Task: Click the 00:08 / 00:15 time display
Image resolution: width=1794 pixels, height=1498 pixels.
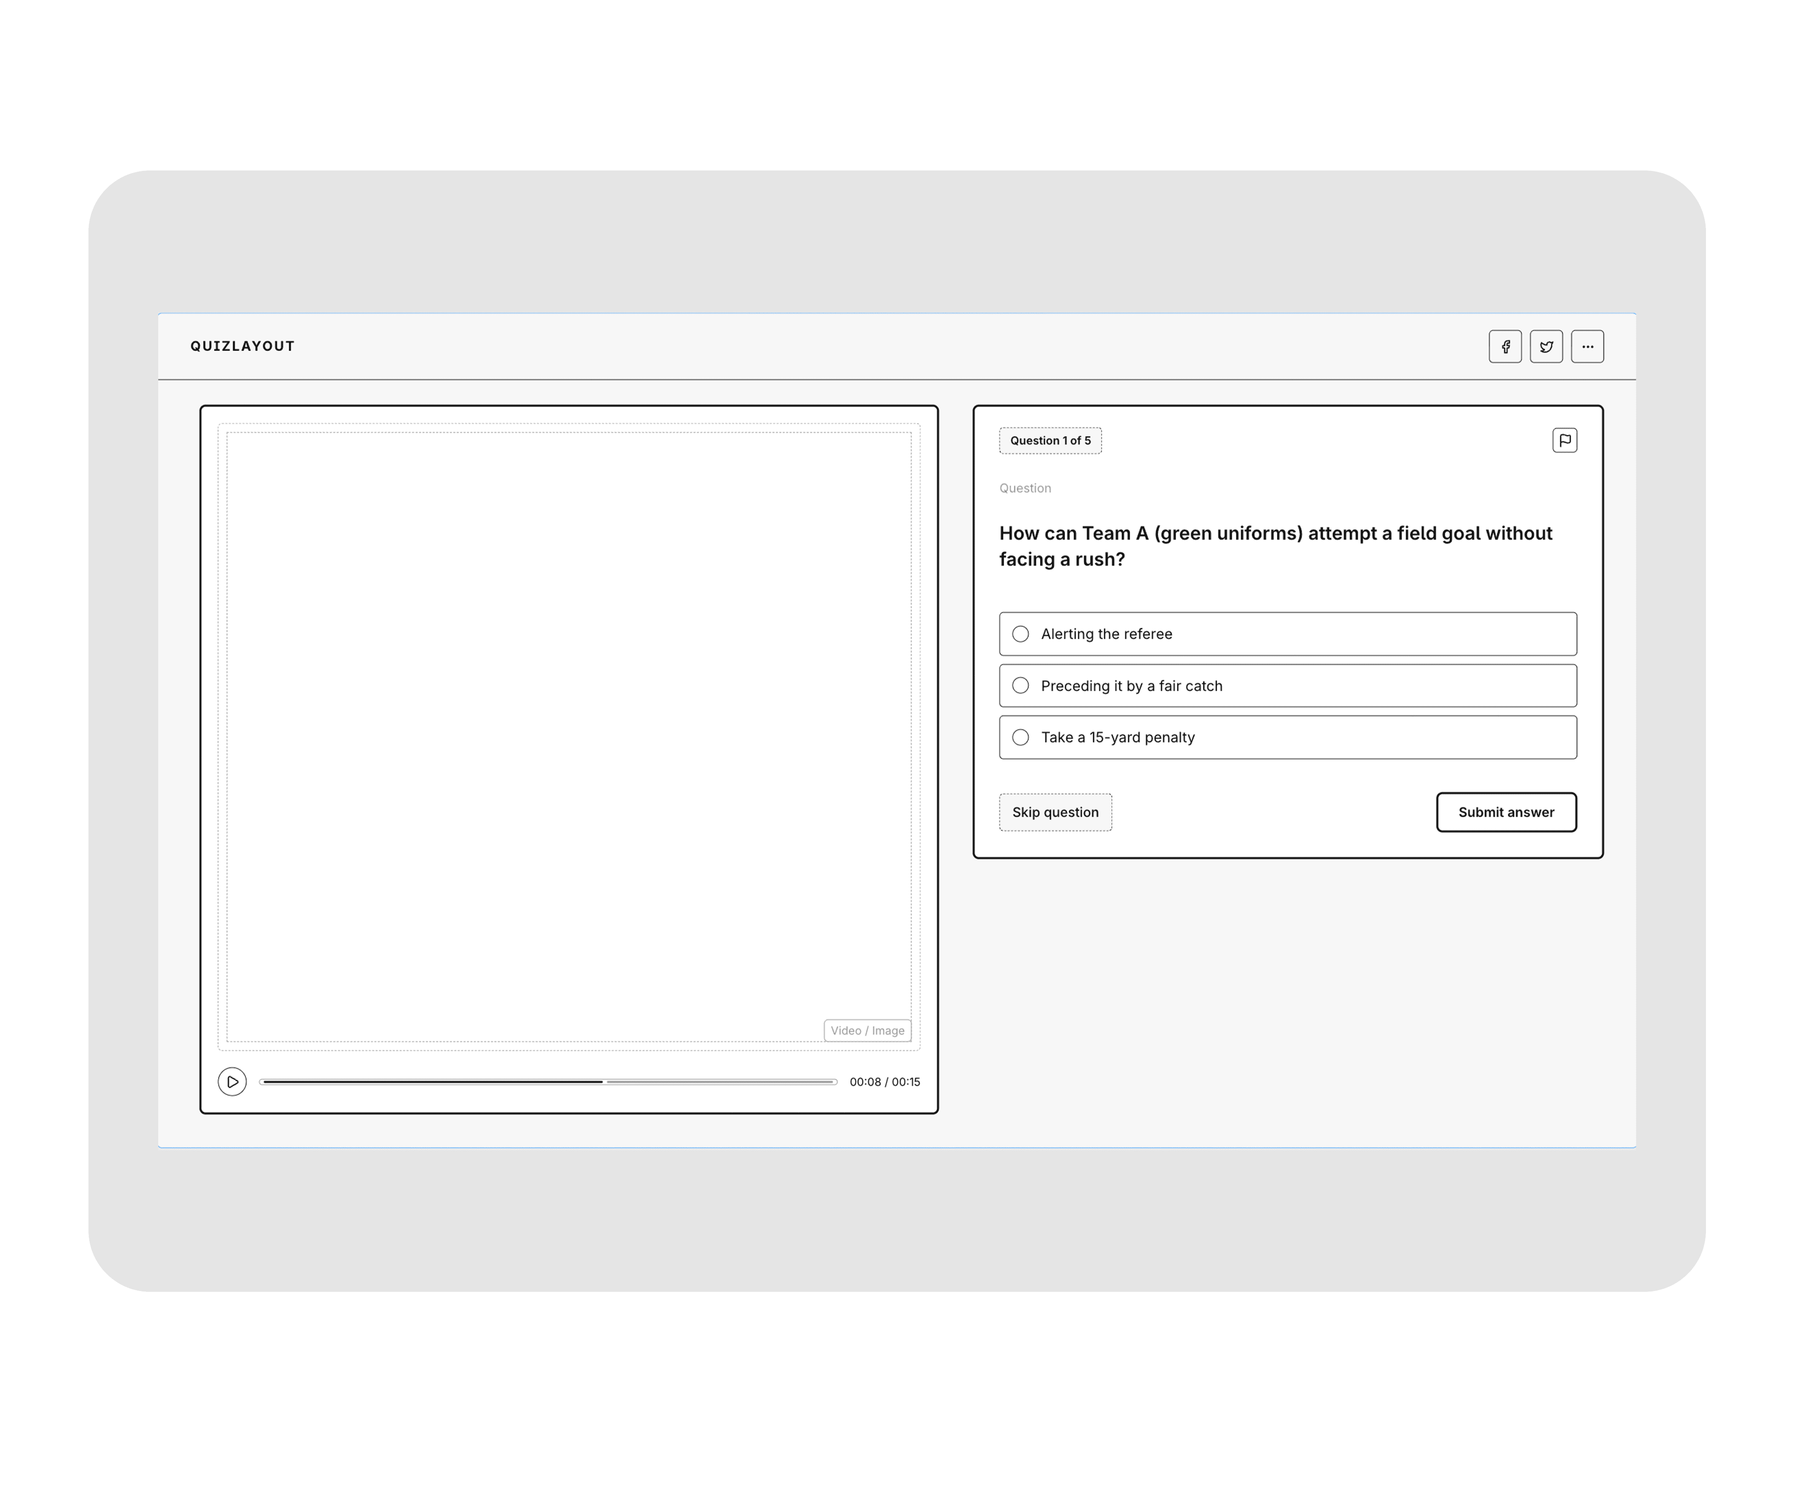Action: tap(884, 1082)
